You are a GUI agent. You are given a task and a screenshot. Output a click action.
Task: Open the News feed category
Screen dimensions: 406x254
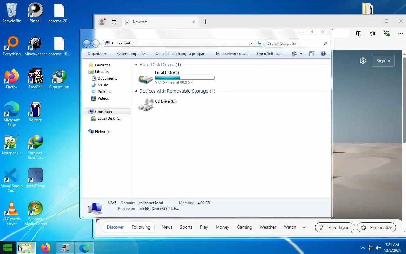[167, 227]
